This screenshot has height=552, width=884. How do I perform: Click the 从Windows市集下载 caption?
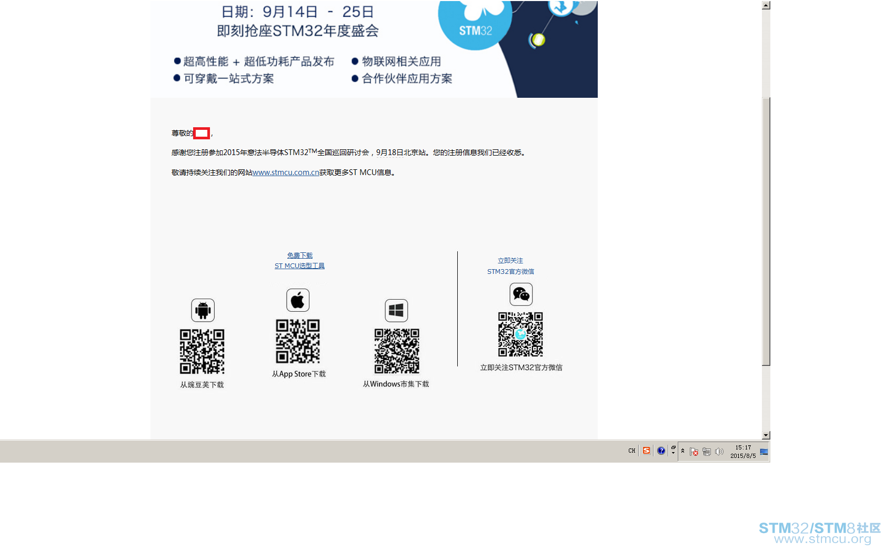396,384
